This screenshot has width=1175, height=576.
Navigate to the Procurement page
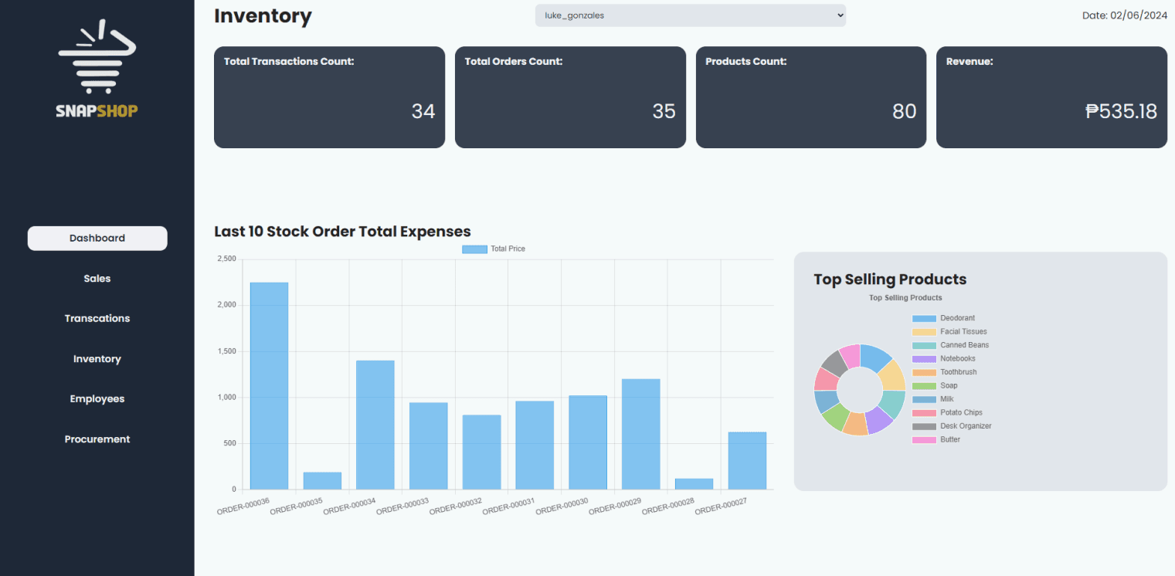pyautogui.click(x=97, y=439)
